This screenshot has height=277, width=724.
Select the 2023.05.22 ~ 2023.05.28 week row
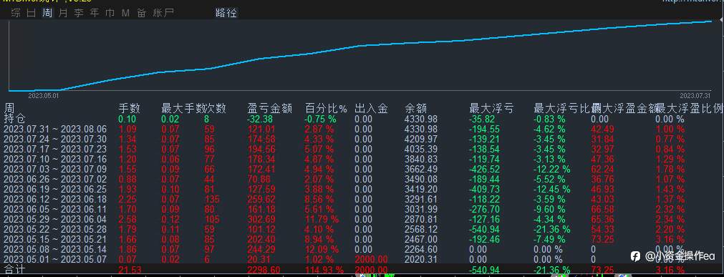(x=55, y=230)
